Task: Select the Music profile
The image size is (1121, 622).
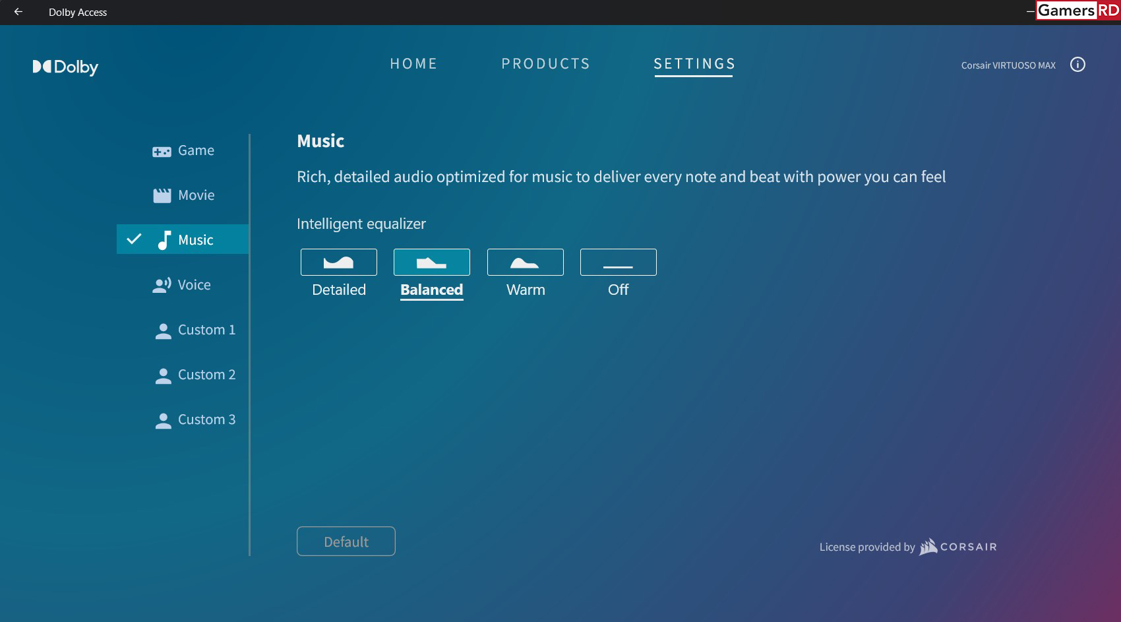Action: [x=183, y=239]
